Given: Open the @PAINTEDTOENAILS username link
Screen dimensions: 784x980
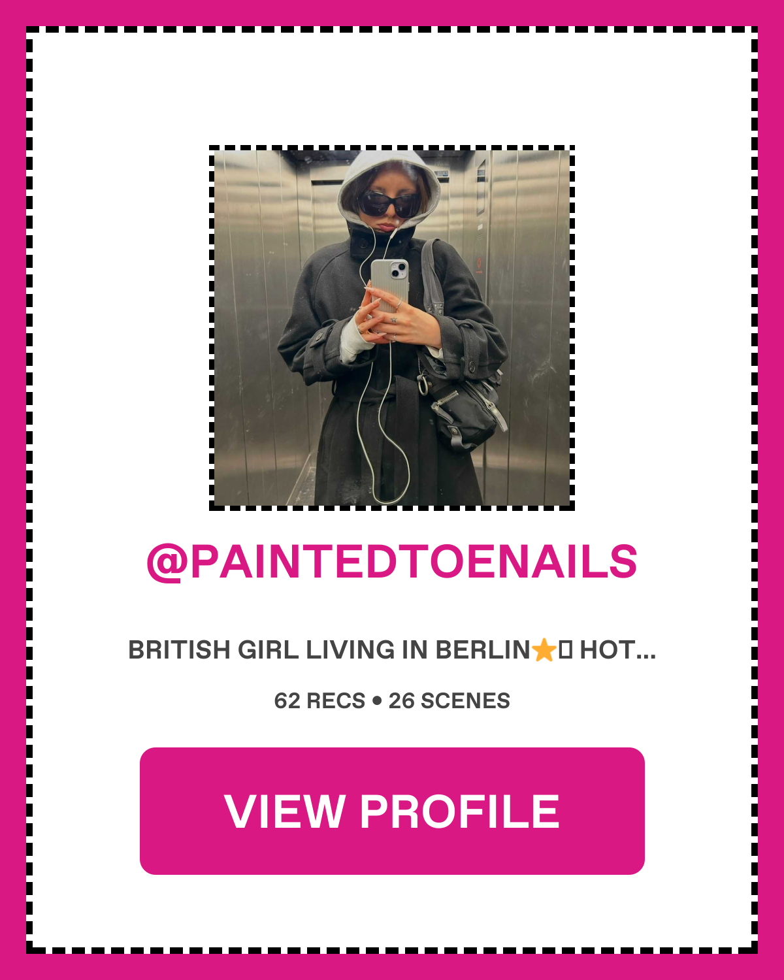Looking at the screenshot, I should (392, 561).
